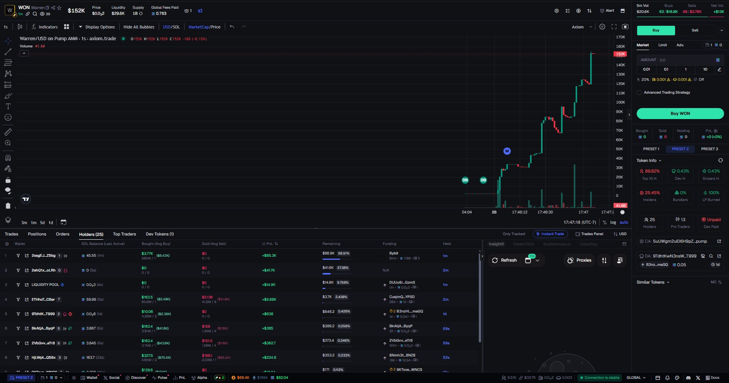Toggle the log scale on chart
The width and height of the screenshot is (729, 383).
(613, 223)
